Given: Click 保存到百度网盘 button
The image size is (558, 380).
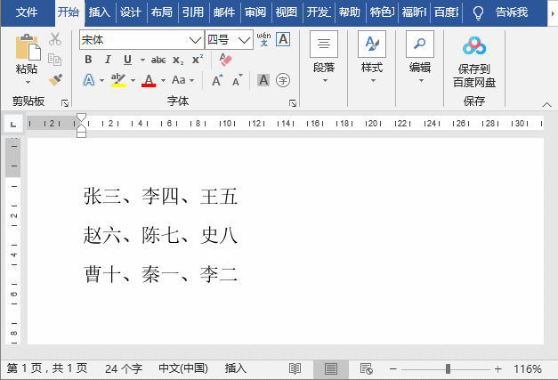Looking at the screenshot, I should [x=474, y=61].
